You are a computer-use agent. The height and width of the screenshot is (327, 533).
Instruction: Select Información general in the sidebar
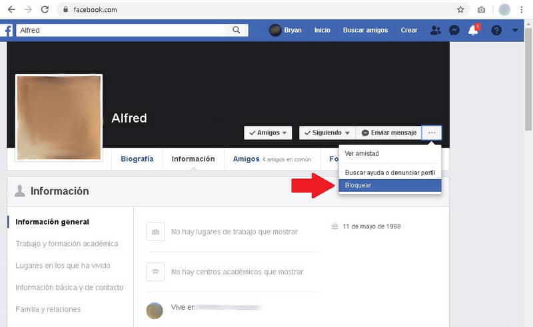[x=53, y=222]
